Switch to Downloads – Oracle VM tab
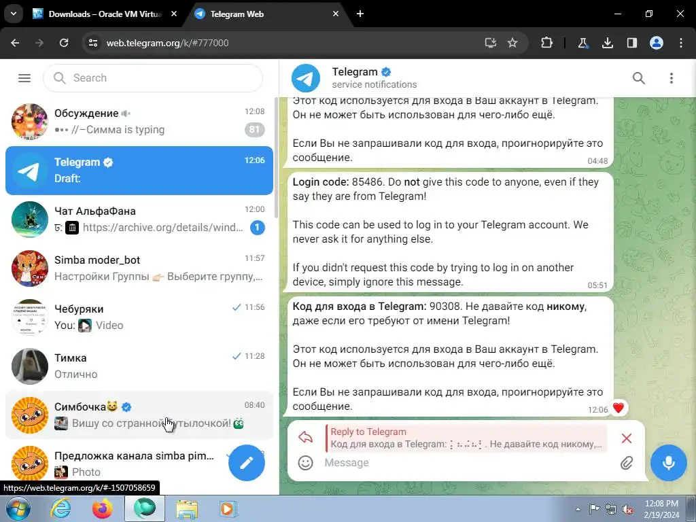The width and height of the screenshot is (696, 522). tap(105, 14)
